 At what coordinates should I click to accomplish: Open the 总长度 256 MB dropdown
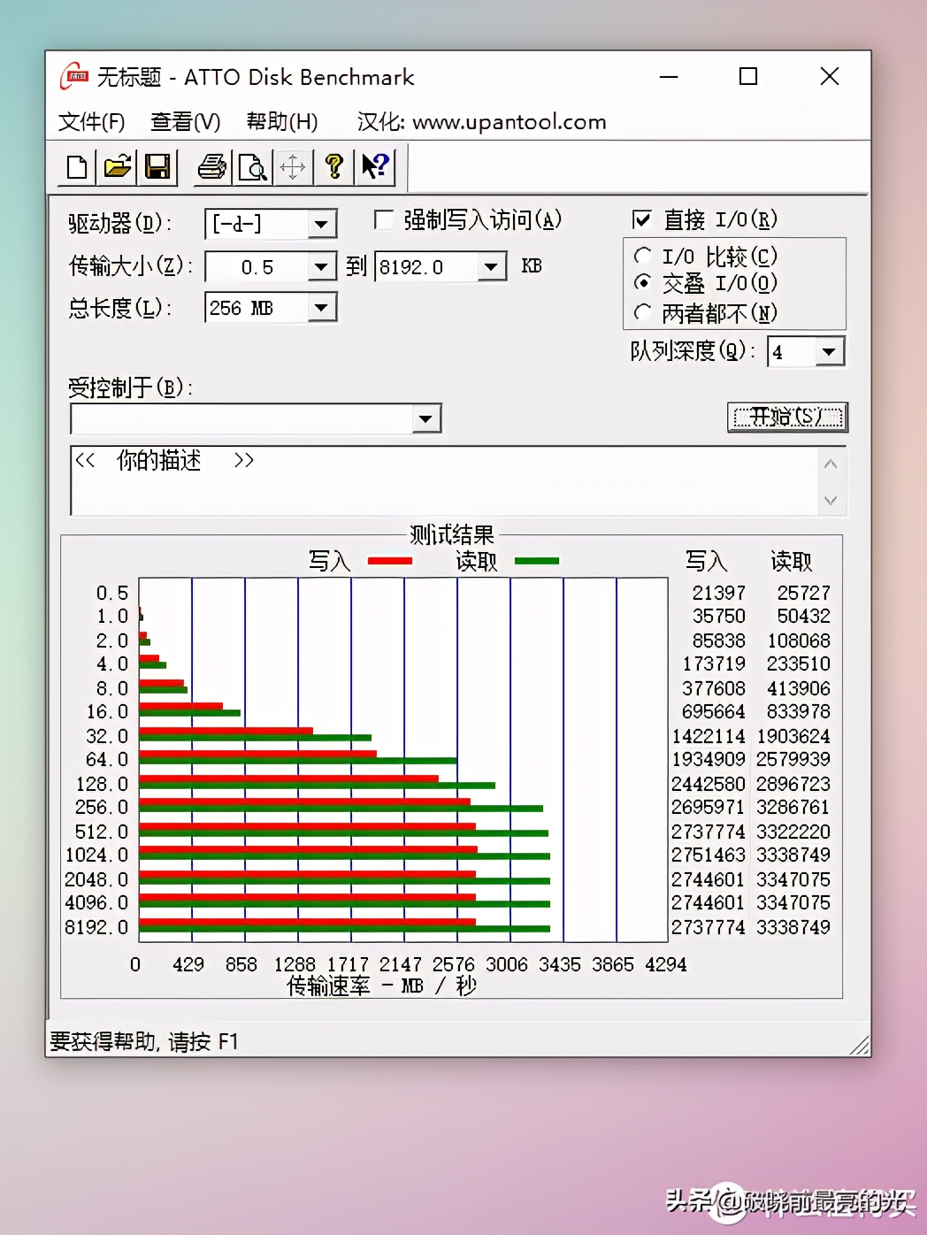click(x=322, y=307)
